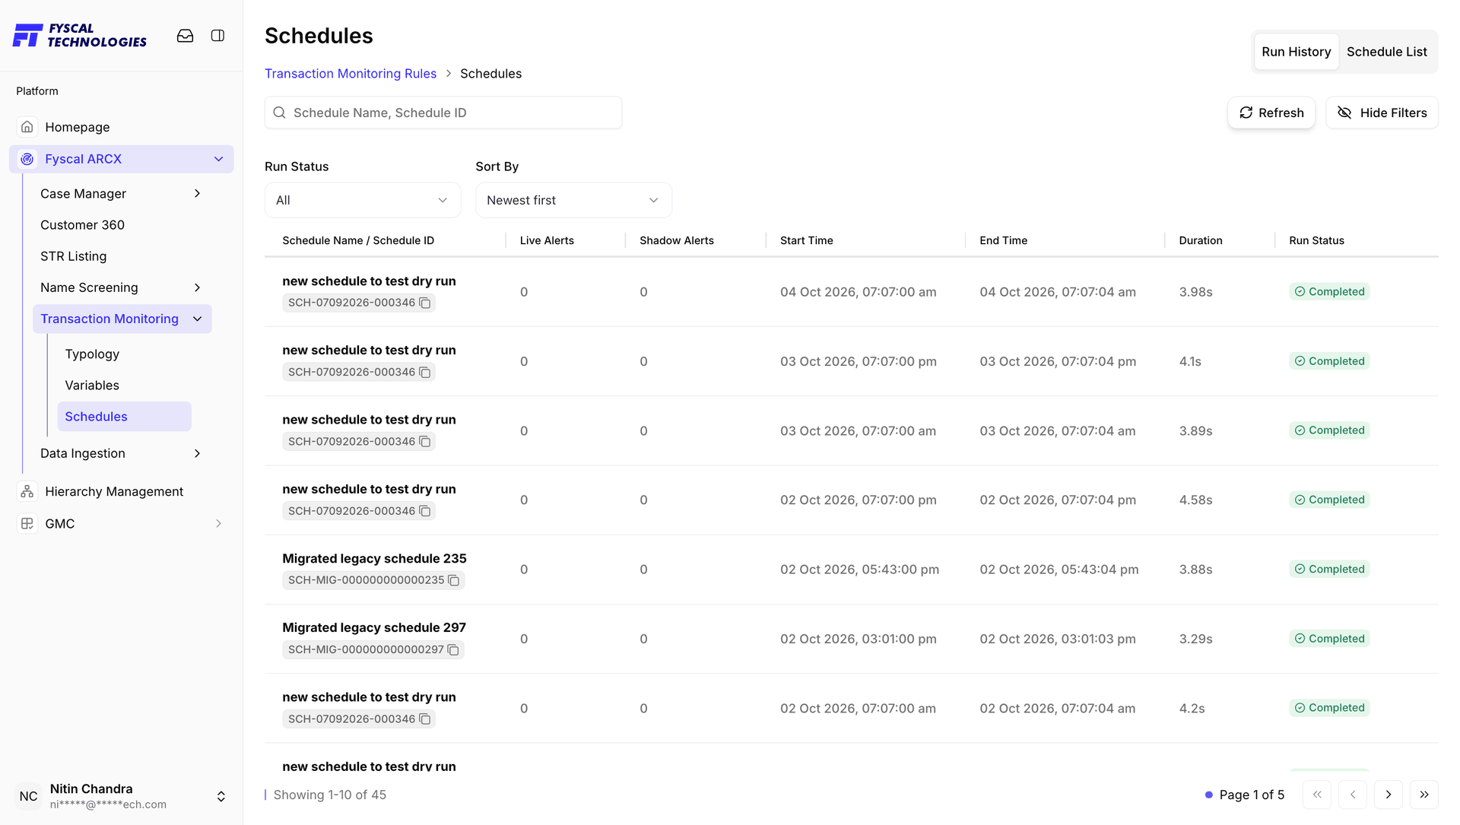Click Completed status of Migrated legacy schedule 235
1460x825 pixels.
pyautogui.click(x=1329, y=570)
